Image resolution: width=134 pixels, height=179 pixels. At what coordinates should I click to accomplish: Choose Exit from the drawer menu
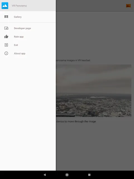(x=28, y=45)
